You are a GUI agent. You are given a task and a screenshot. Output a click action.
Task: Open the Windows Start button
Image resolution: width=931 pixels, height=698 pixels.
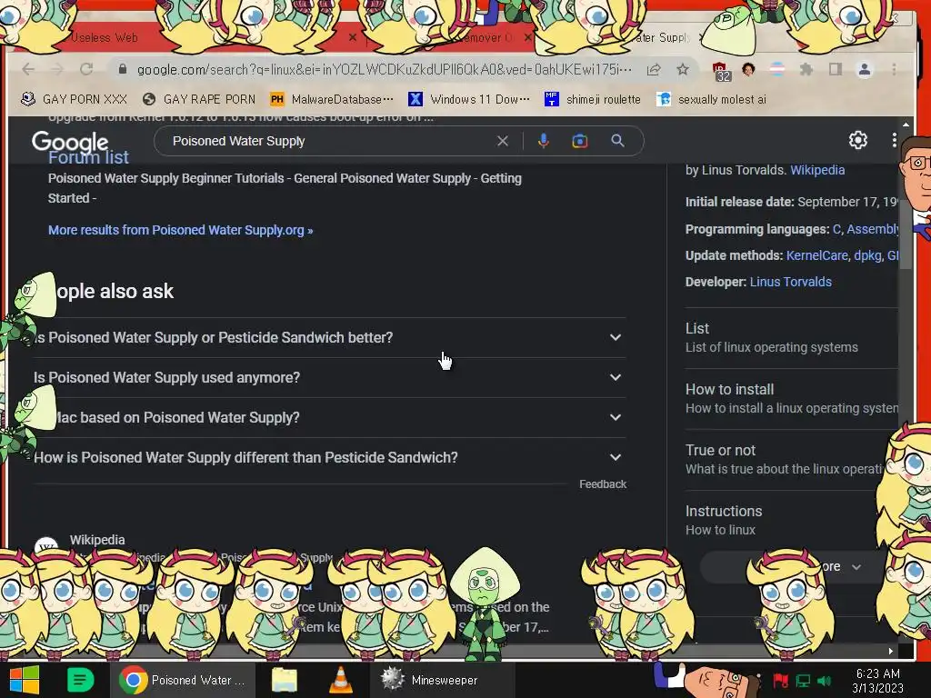(x=25, y=680)
